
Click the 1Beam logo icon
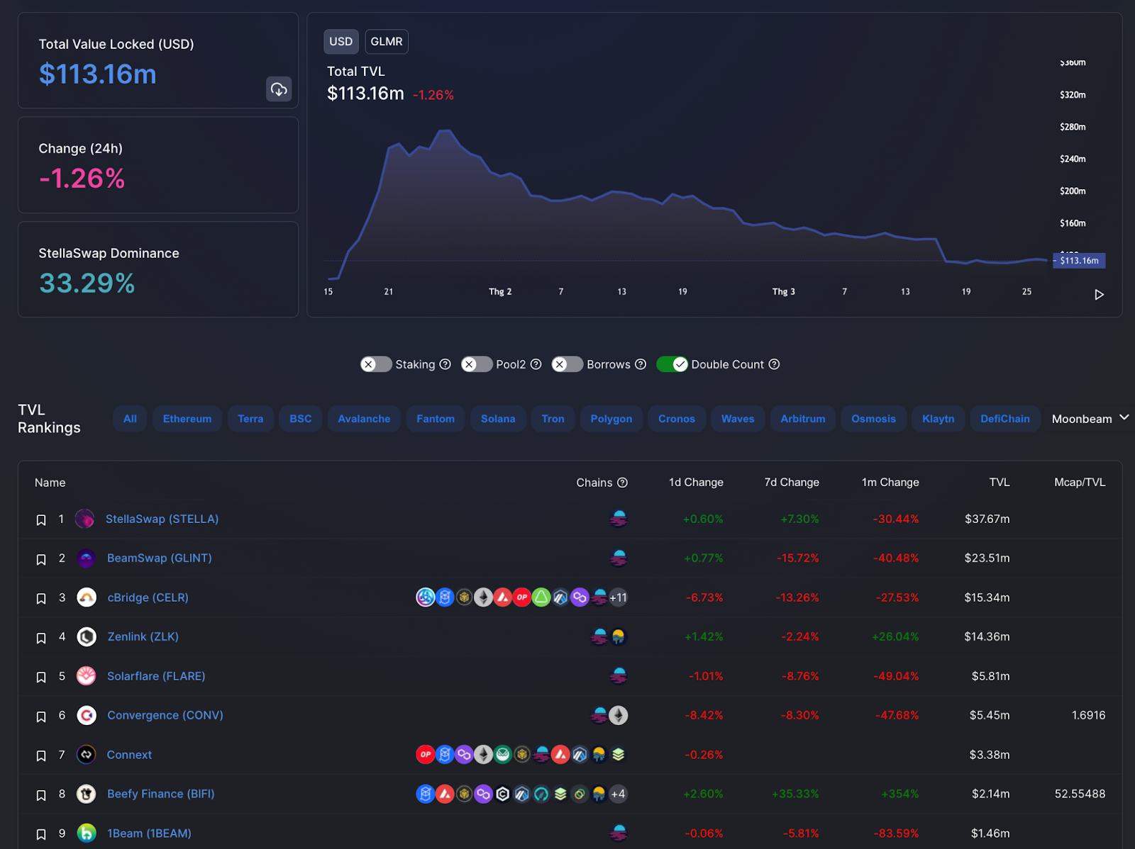(87, 833)
